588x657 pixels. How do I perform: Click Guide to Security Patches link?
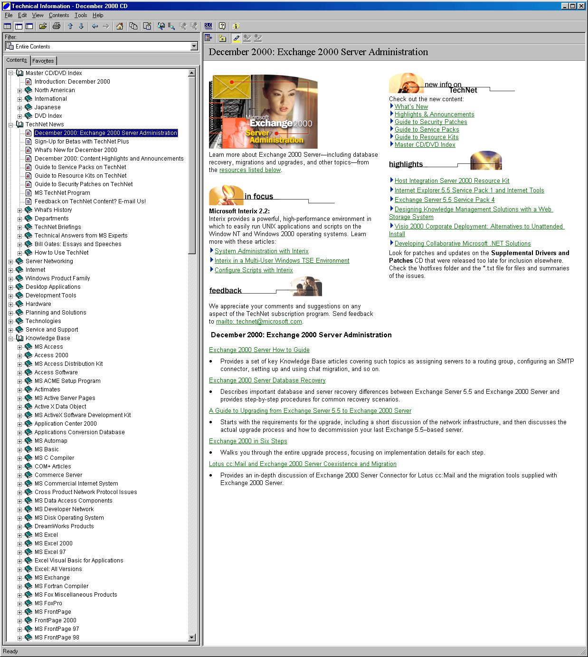tap(431, 122)
